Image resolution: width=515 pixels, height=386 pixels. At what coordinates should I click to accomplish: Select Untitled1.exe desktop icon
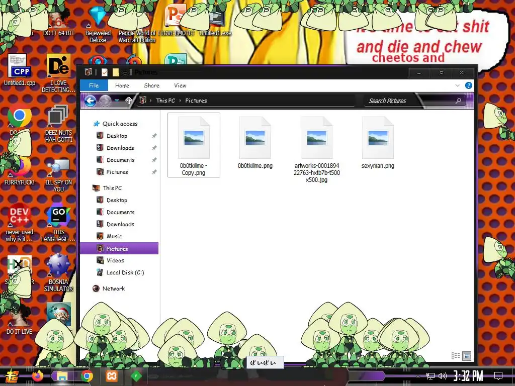click(215, 22)
